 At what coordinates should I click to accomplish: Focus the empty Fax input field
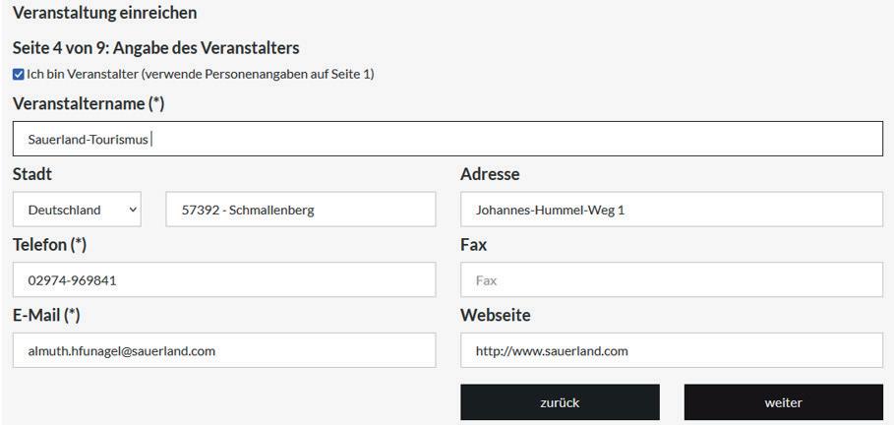pyautogui.click(x=671, y=280)
